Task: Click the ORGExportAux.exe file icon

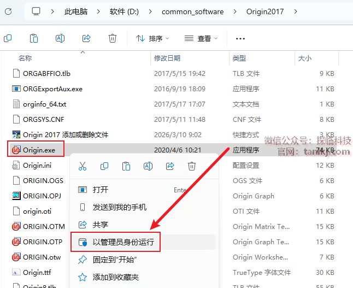Action: 16,89
